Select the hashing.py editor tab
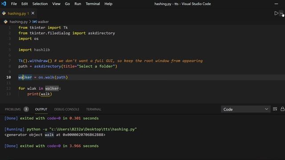The image size is (285, 160). [x=18, y=13]
